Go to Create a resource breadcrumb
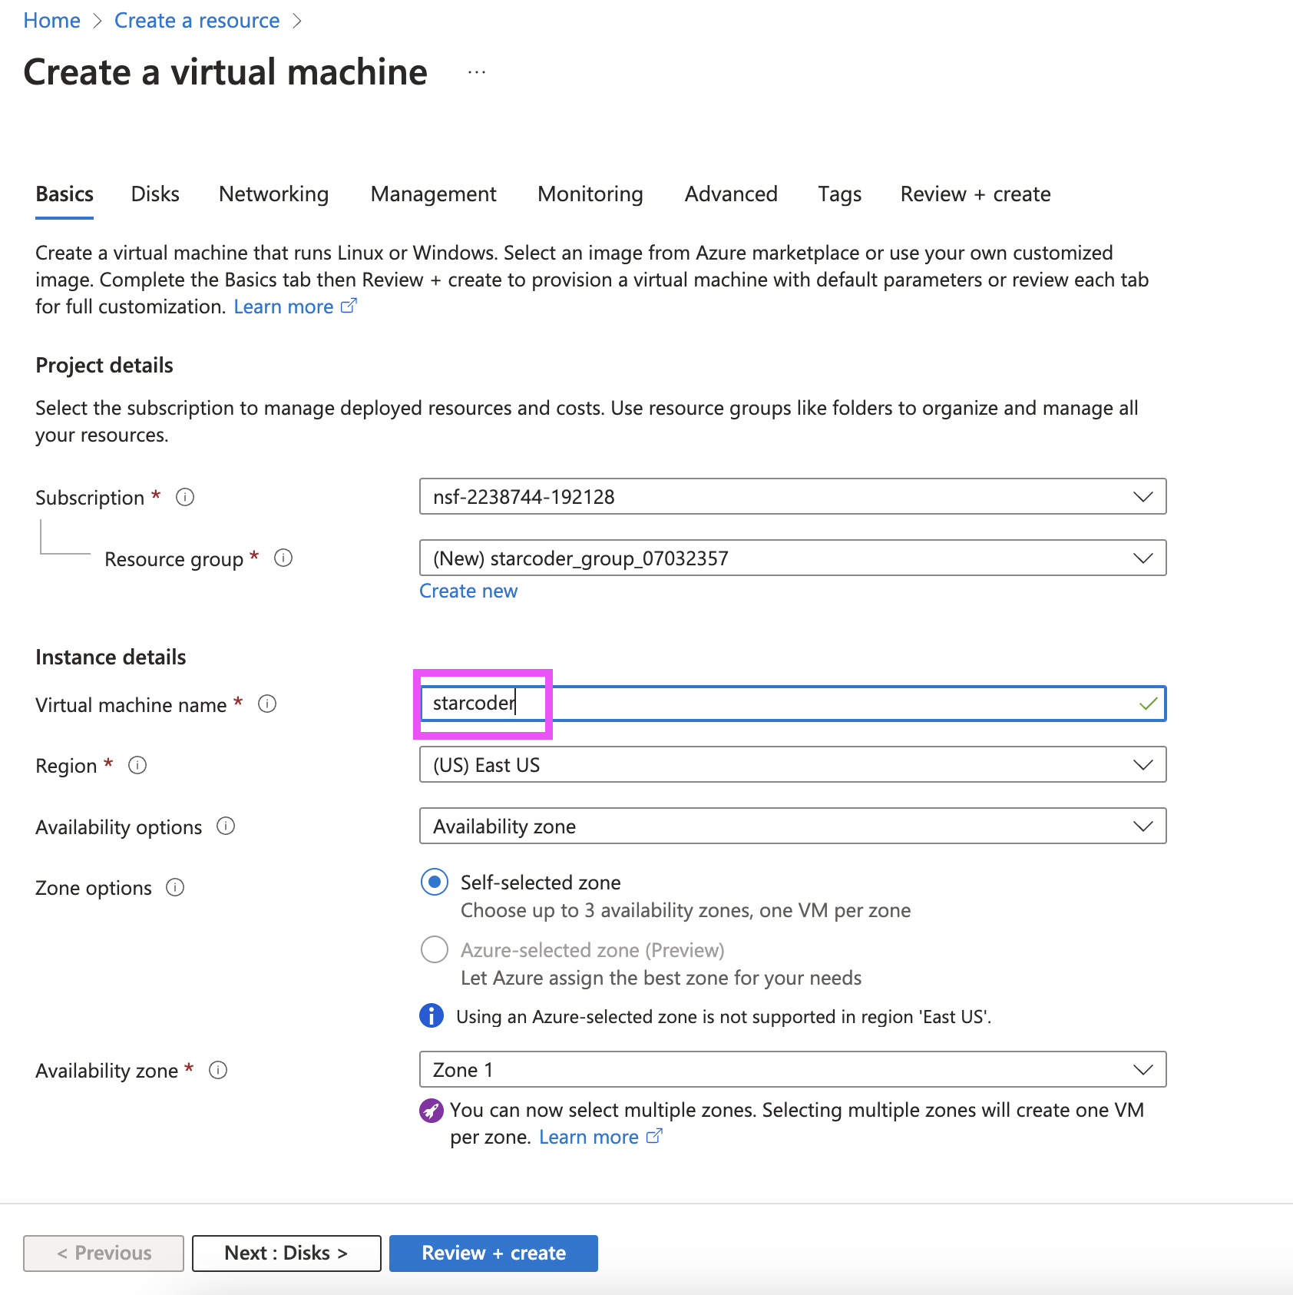The image size is (1293, 1295). coord(197,21)
